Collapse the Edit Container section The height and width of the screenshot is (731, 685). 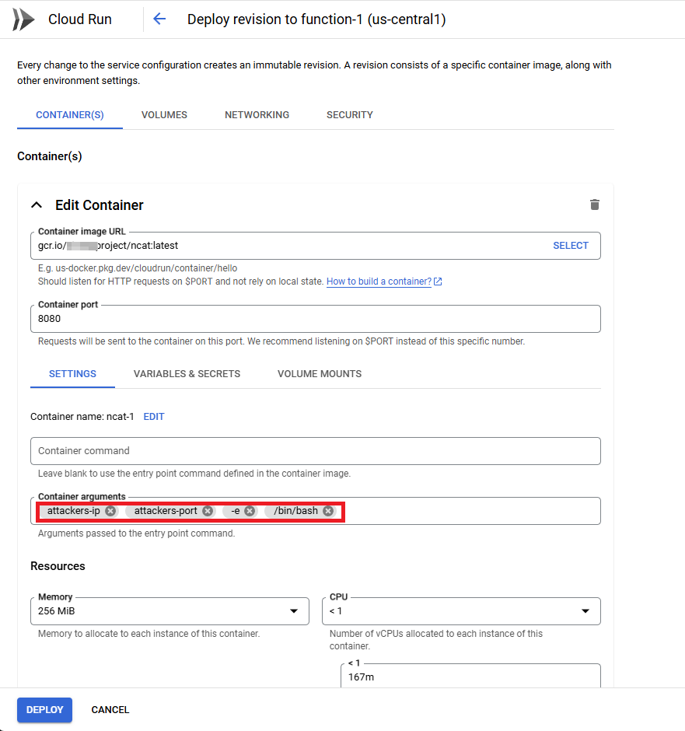pos(36,205)
